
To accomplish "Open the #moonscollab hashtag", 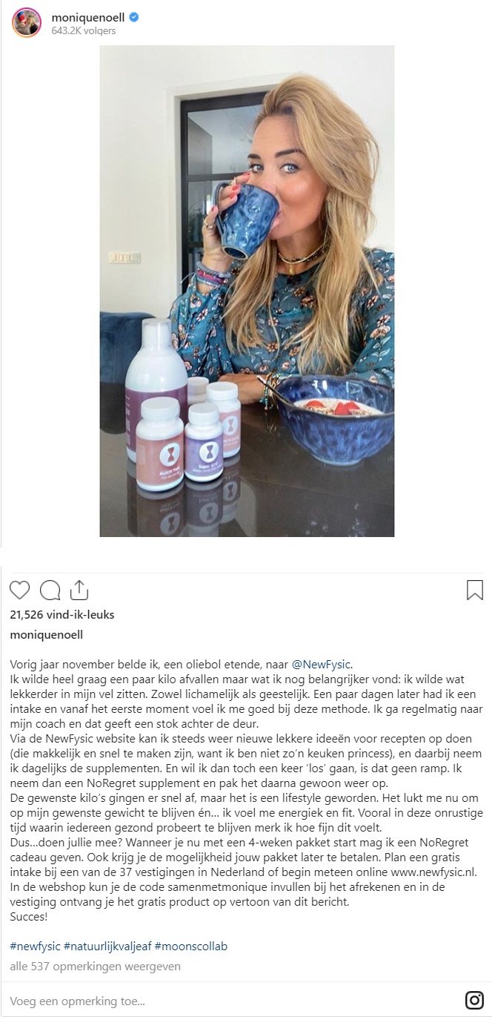I will point(189,947).
